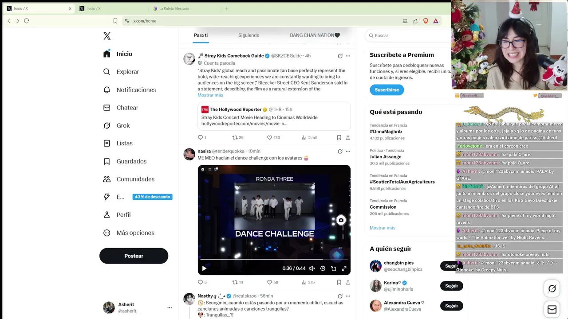The image size is (568, 319).
Task: Switch to BANG CHAN NATION tab
Action: tap(315, 35)
